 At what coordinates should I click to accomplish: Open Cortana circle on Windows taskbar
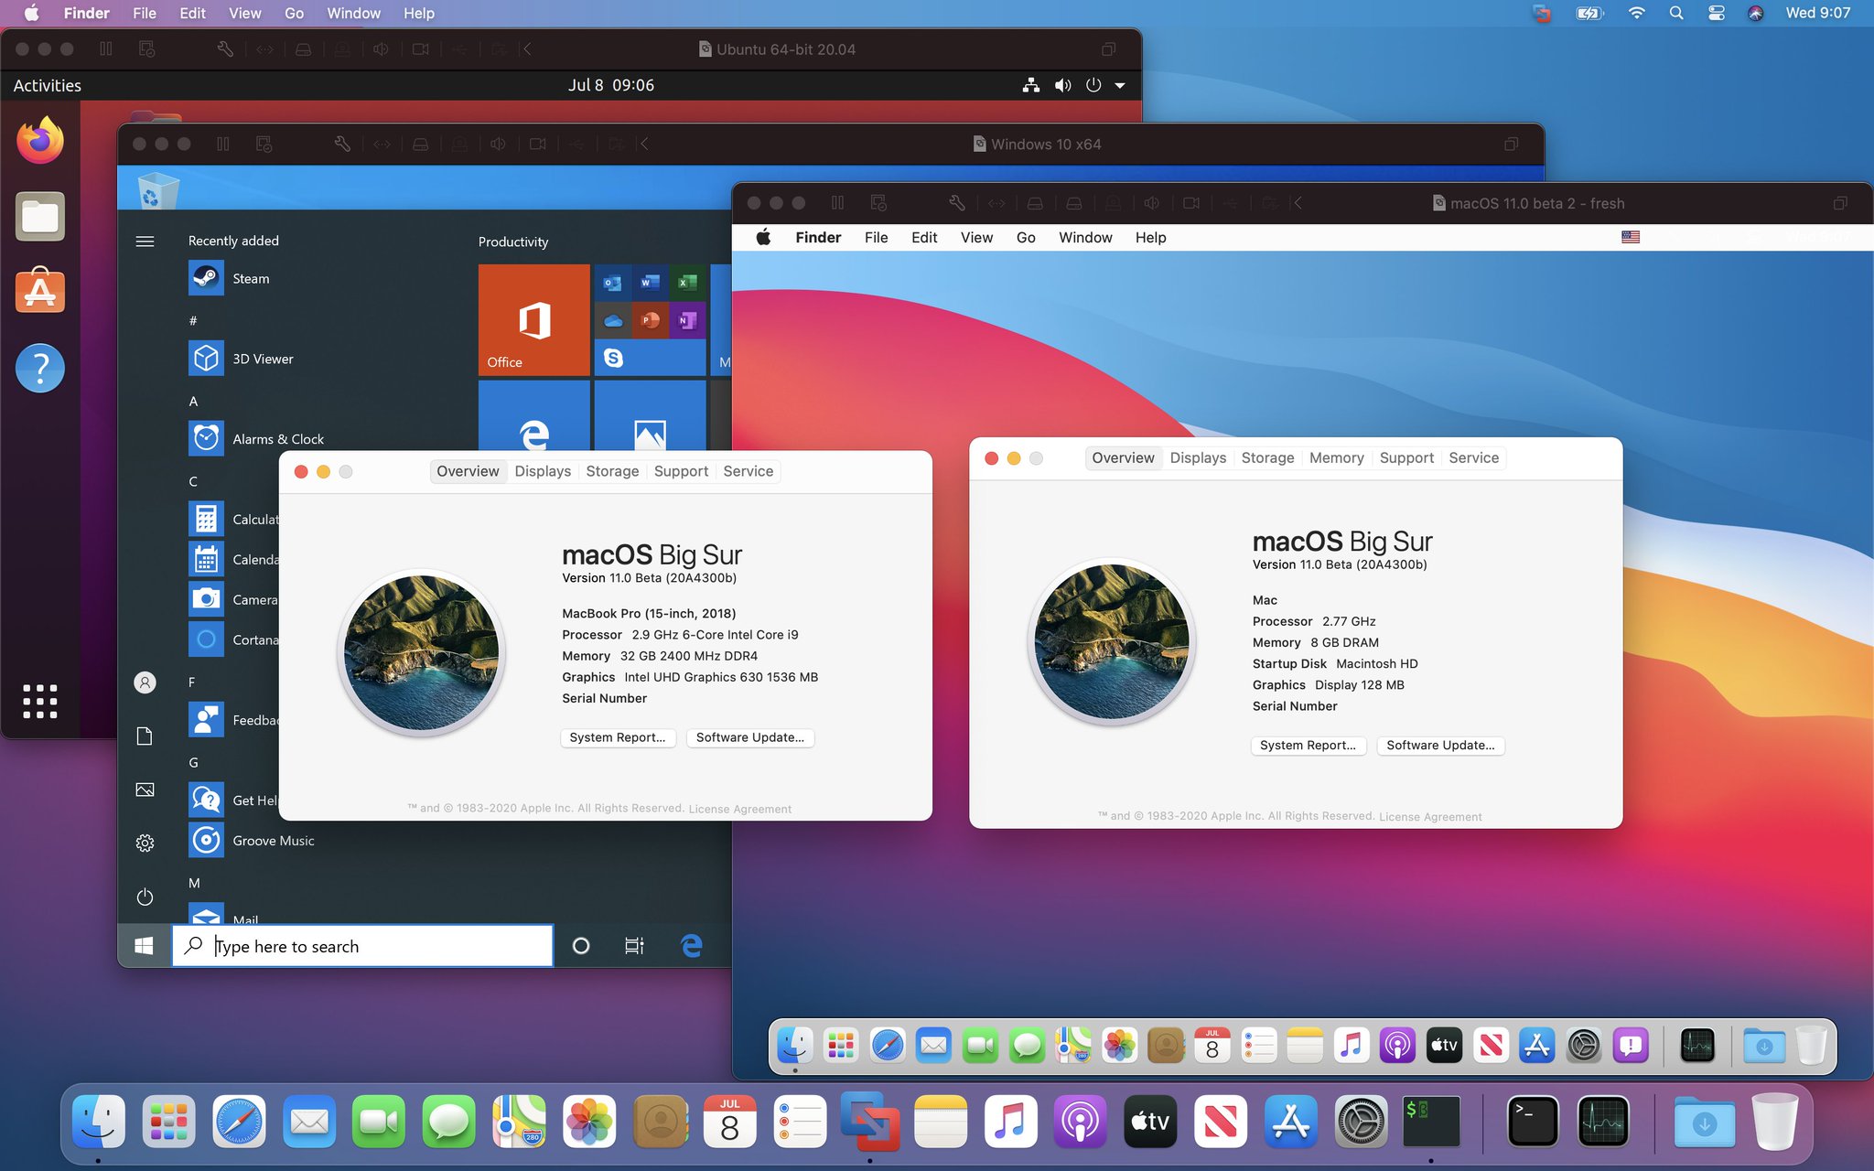point(581,946)
